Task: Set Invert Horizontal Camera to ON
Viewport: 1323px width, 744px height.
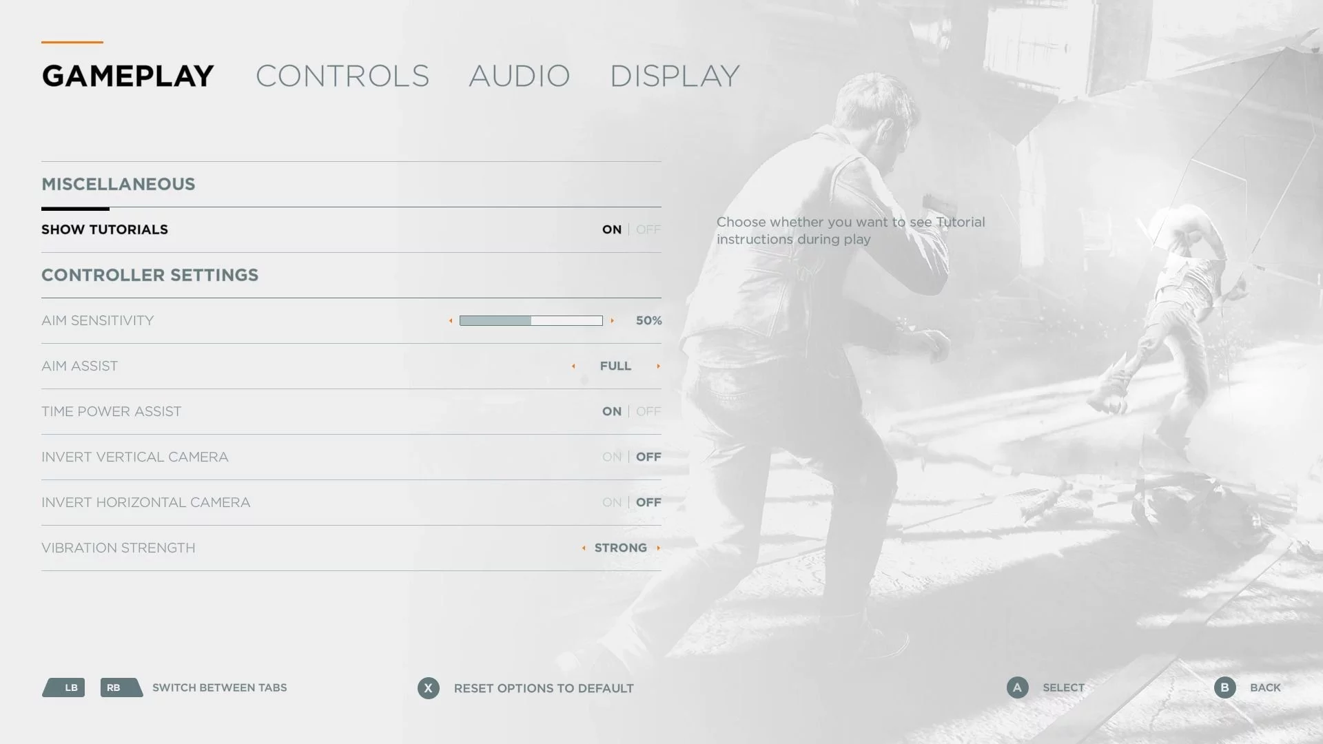Action: tap(612, 502)
